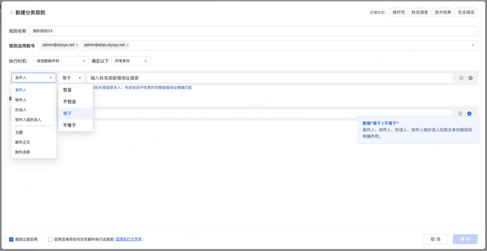Enable the 对历史邮件执行此规则 checkbox
487x251 pixels.
coord(50,239)
